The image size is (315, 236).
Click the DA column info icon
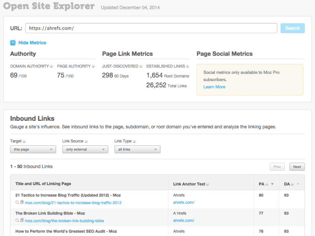[292, 184]
